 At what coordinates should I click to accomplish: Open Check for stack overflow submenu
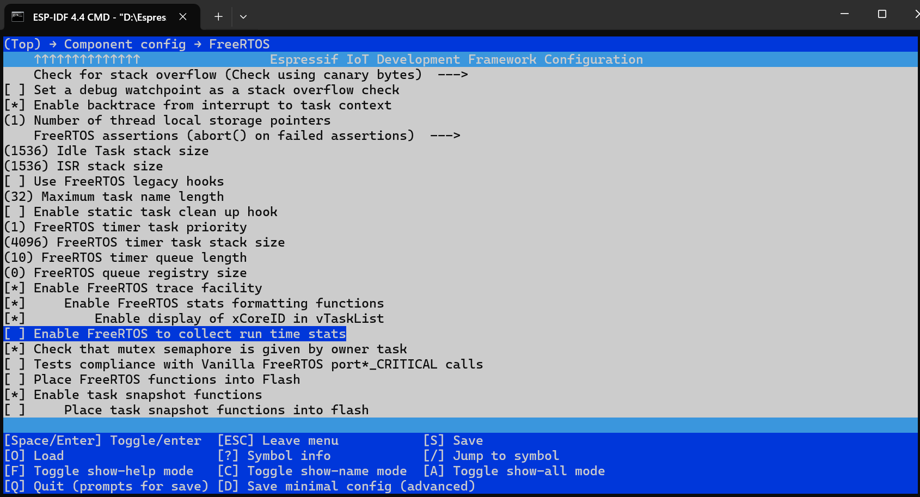[251, 75]
